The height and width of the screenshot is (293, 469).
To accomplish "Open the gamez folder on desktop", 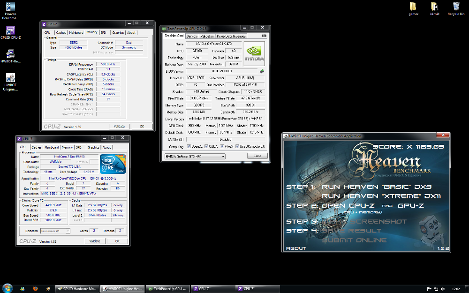I will [x=413, y=8].
